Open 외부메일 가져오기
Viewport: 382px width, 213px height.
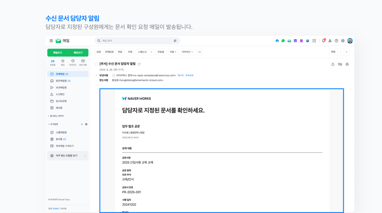(x=68, y=146)
